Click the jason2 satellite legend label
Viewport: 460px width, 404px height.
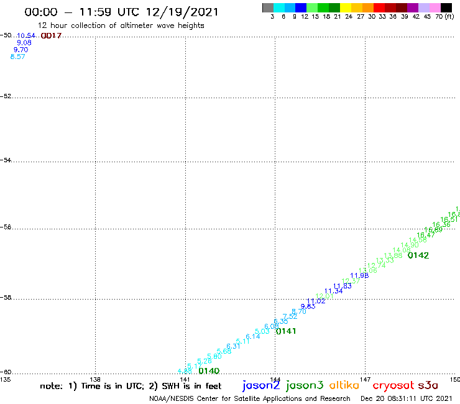pos(261,385)
